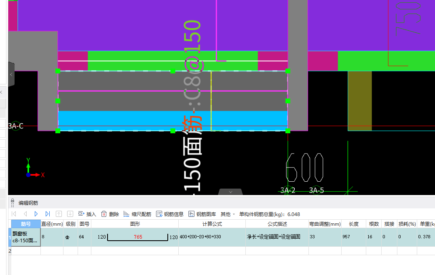The width and height of the screenshot is (435, 275).
Task: Click the yellow vertical rebar line
Action: [x=211, y=101]
